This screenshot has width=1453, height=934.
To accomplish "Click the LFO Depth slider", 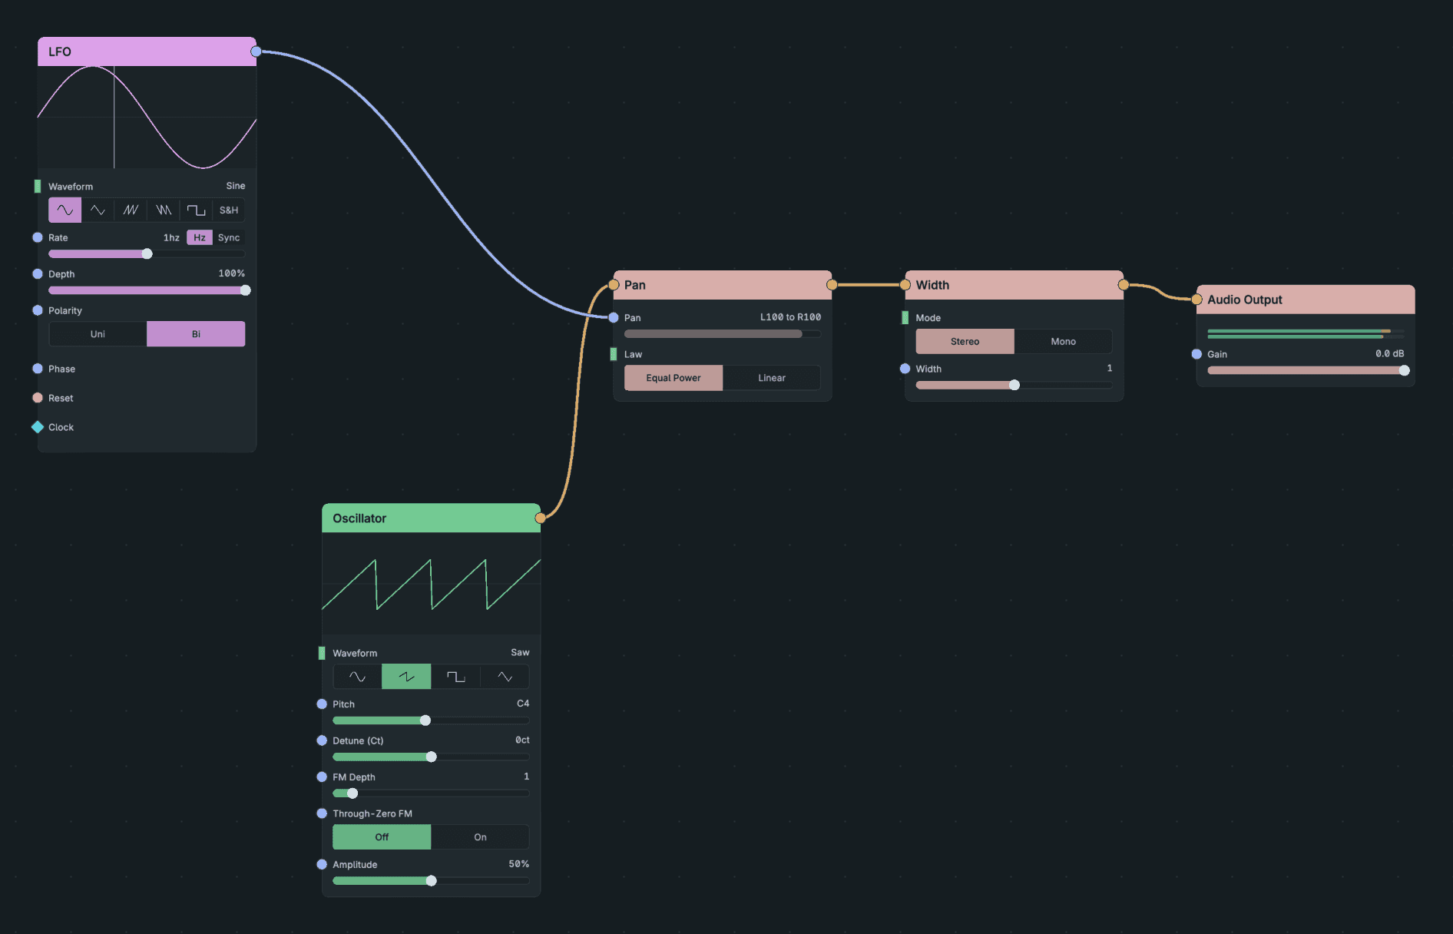I will click(x=147, y=290).
